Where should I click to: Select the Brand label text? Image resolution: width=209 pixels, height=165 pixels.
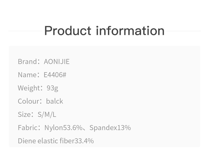click(x=27, y=62)
